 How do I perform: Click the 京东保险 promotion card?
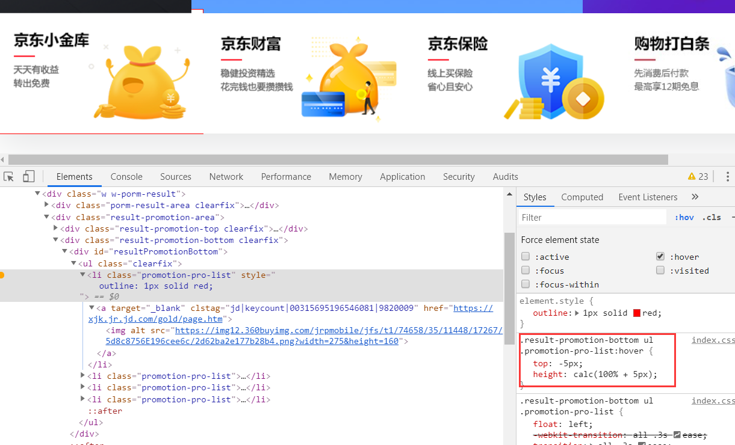pos(515,73)
